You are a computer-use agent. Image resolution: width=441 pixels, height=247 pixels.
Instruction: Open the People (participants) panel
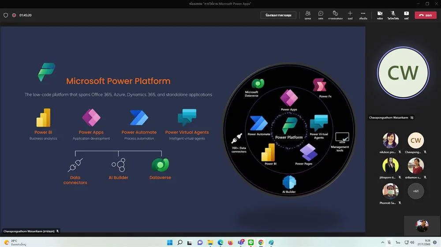(308, 15)
